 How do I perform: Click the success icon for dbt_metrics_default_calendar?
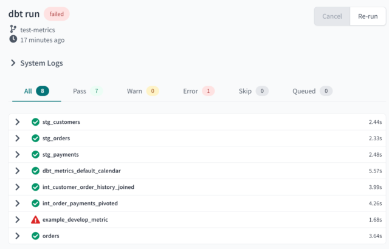pos(35,171)
